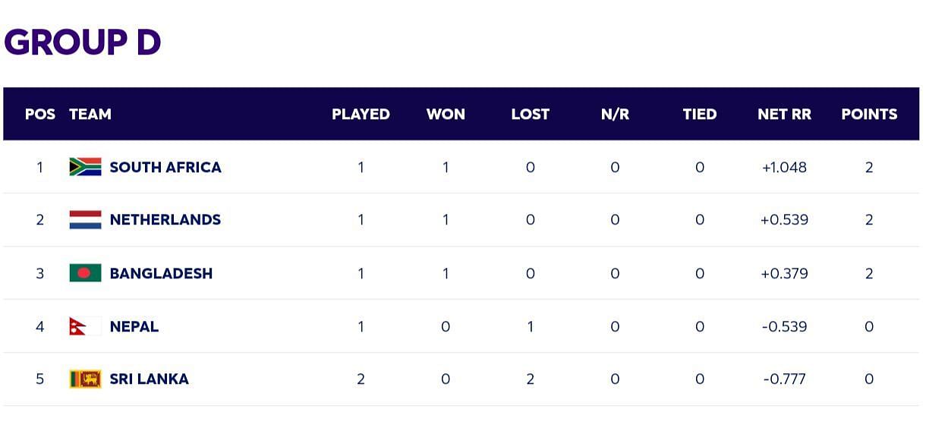This screenshot has width=926, height=437.
Task: Click the LOST column header
Action: [530, 114]
